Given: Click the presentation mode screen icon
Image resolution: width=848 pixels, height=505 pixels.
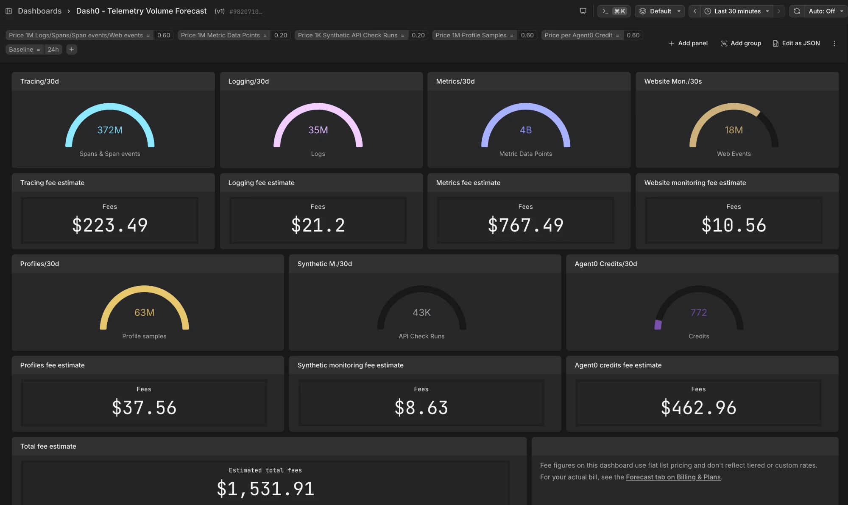Looking at the screenshot, I should 583,11.
